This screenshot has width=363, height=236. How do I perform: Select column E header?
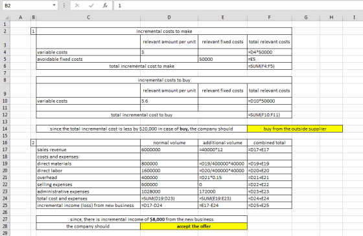click(222, 17)
